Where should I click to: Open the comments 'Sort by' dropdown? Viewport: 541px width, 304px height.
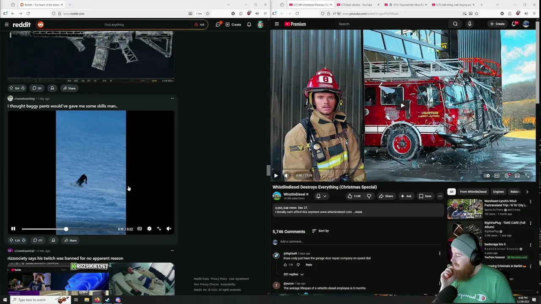320,231
